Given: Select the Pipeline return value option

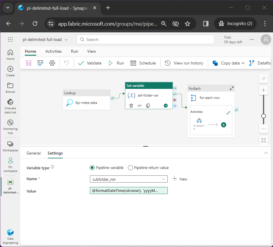Looking at the screenshot, I should [x=131, y=168].
